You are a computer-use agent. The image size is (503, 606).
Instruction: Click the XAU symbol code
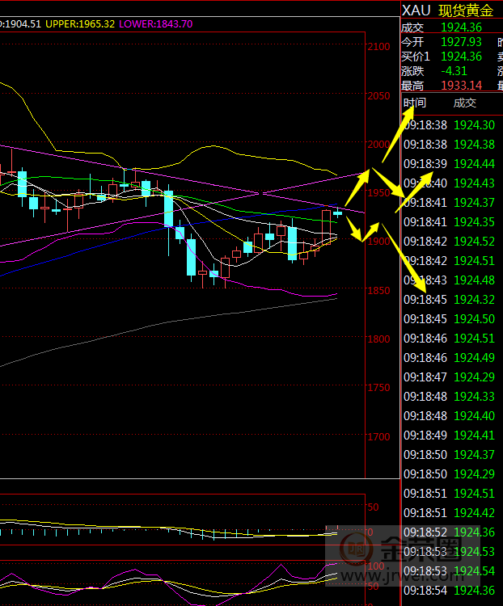tap(416, 11)
